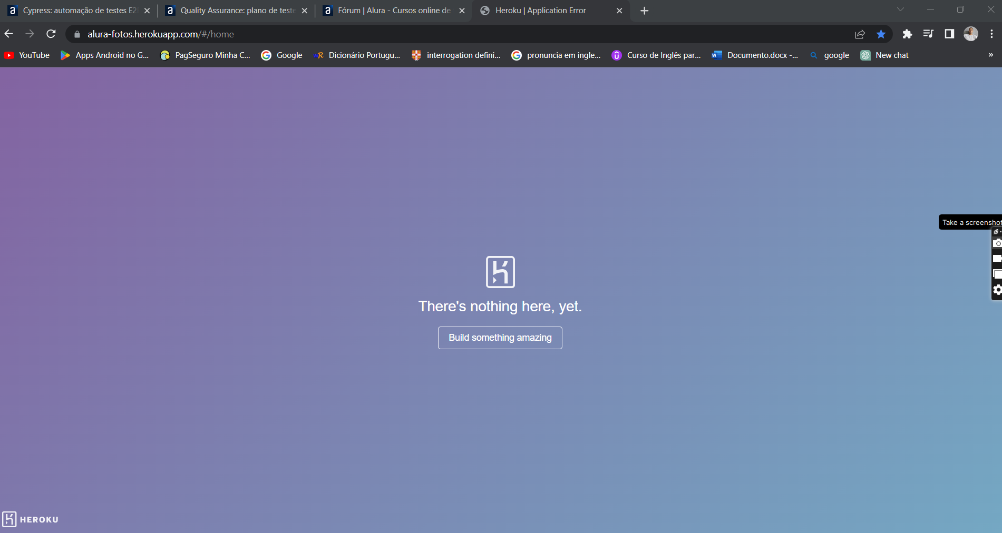Open pronuncia em ingle... bookmark

pos(556,55)
